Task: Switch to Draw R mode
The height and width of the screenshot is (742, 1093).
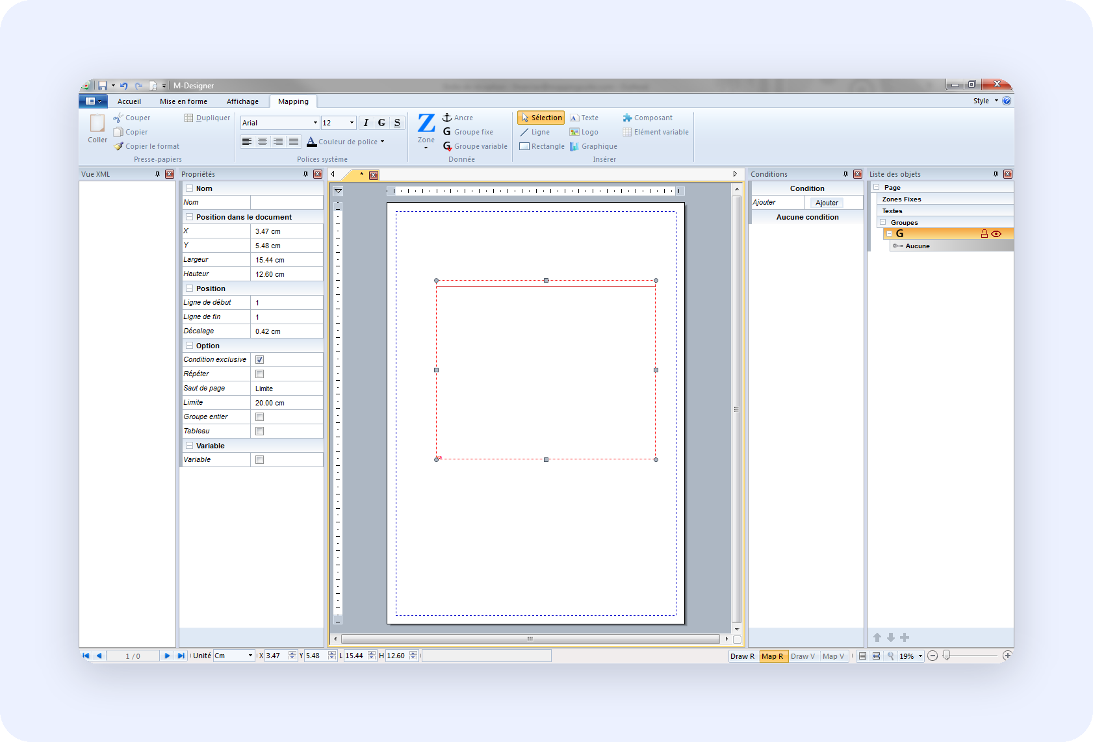Action: (743, 656)
